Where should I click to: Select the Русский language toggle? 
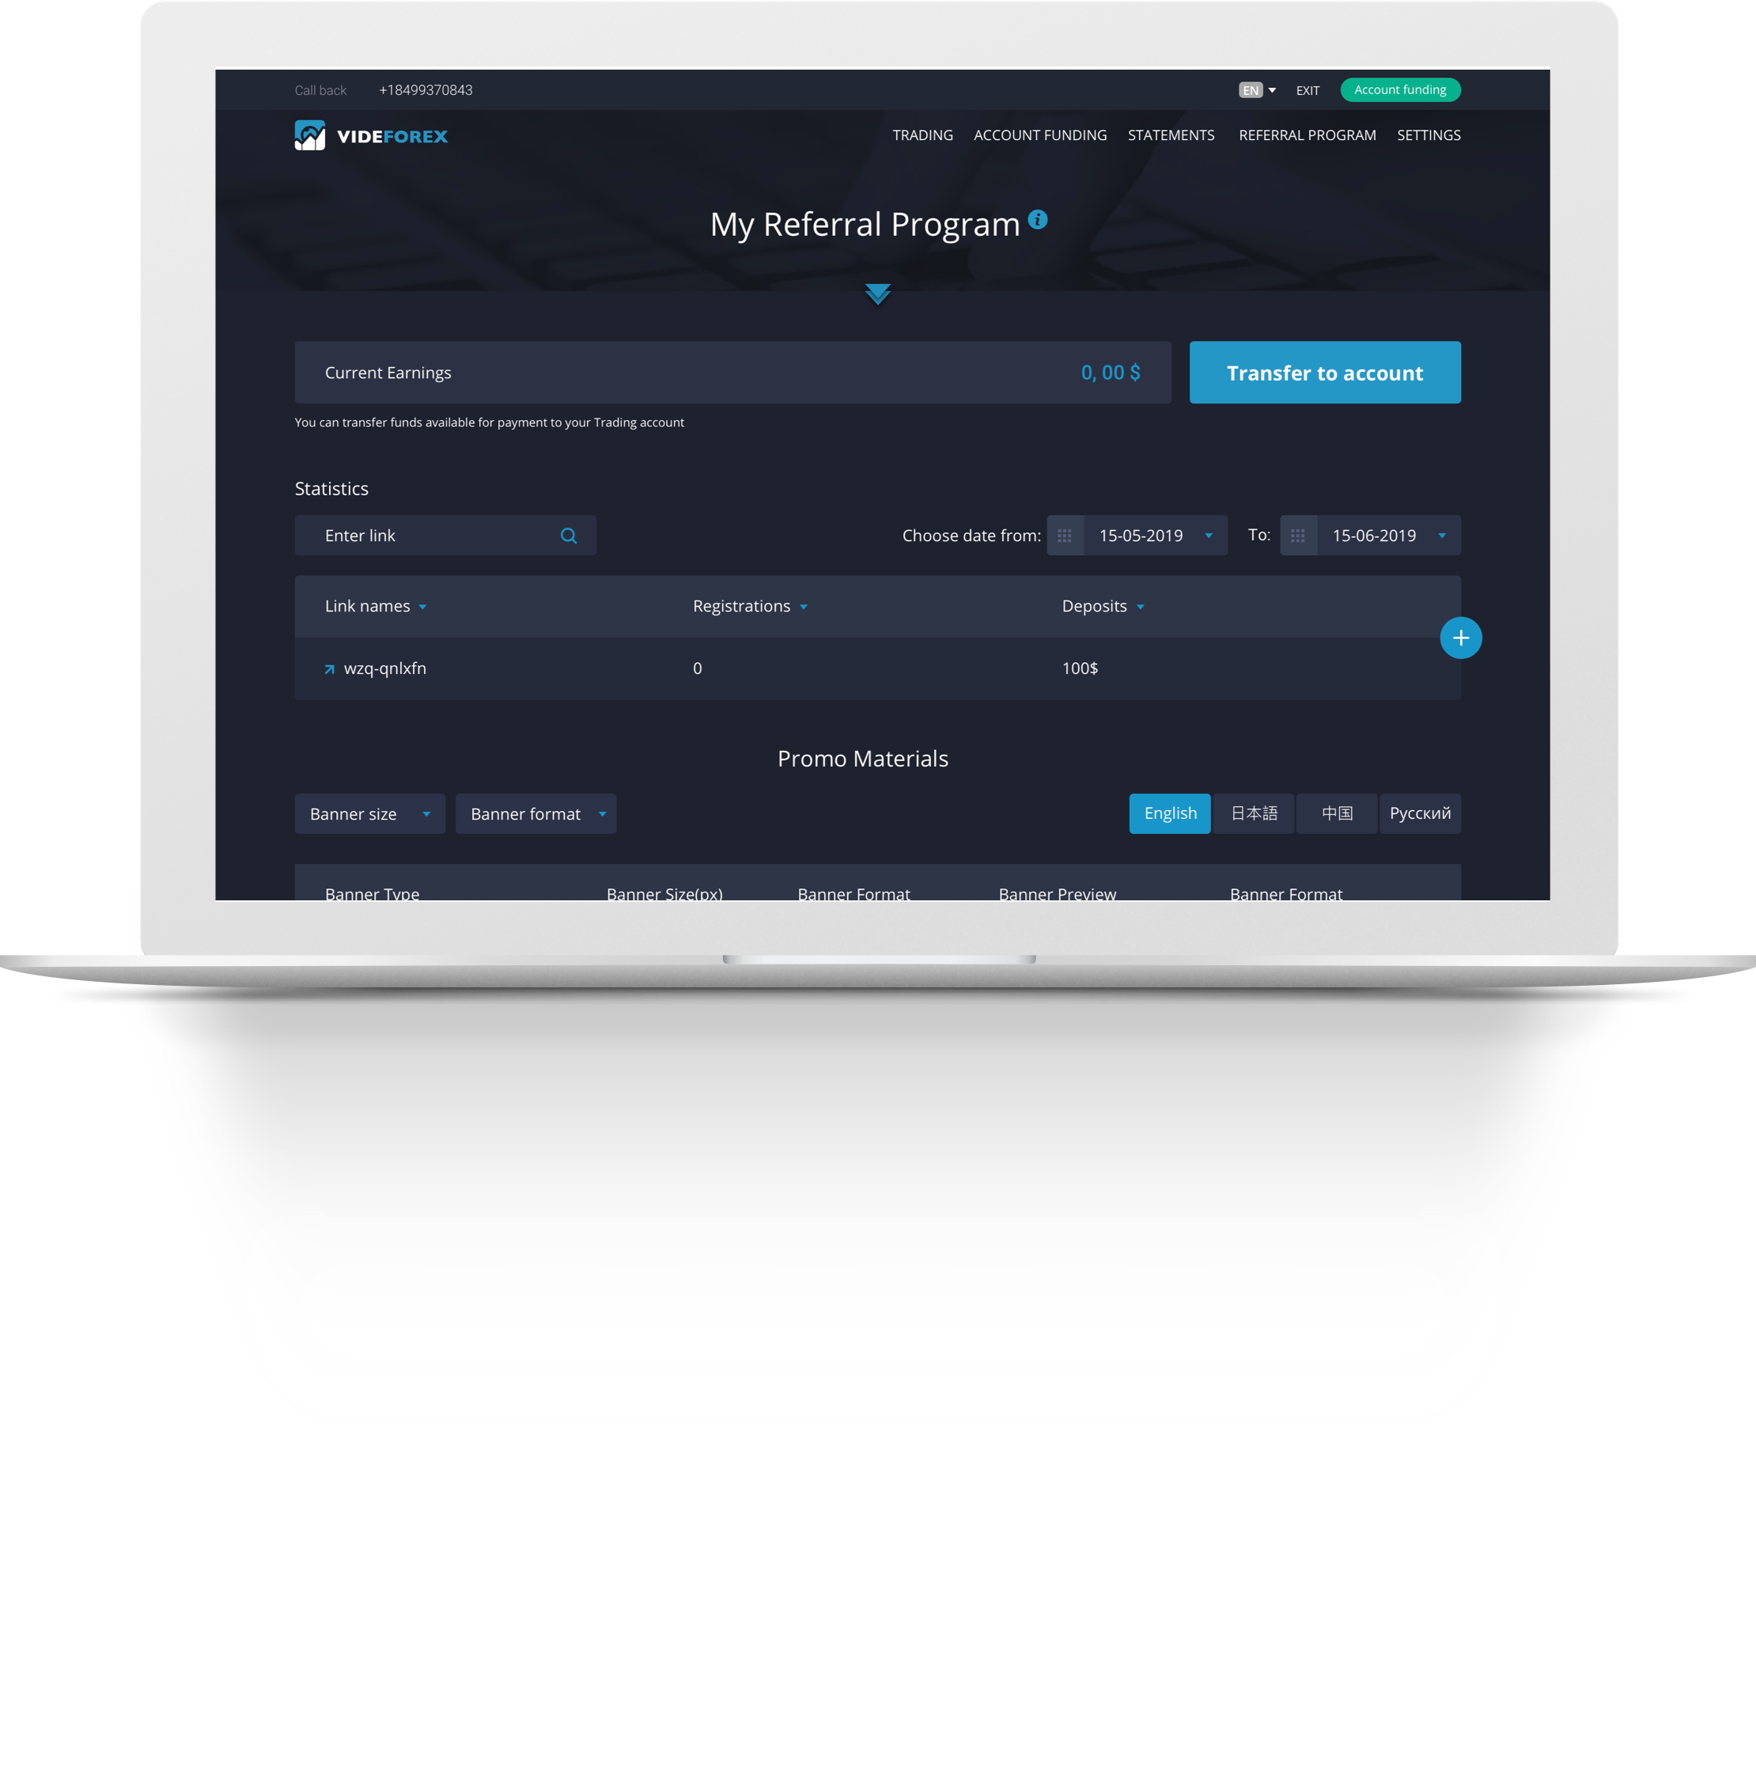(x=1418, y=812)
